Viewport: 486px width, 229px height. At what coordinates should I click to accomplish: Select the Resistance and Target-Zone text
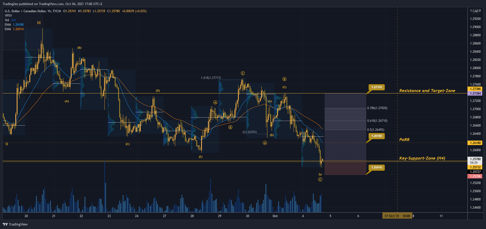(x=427, y=91)
